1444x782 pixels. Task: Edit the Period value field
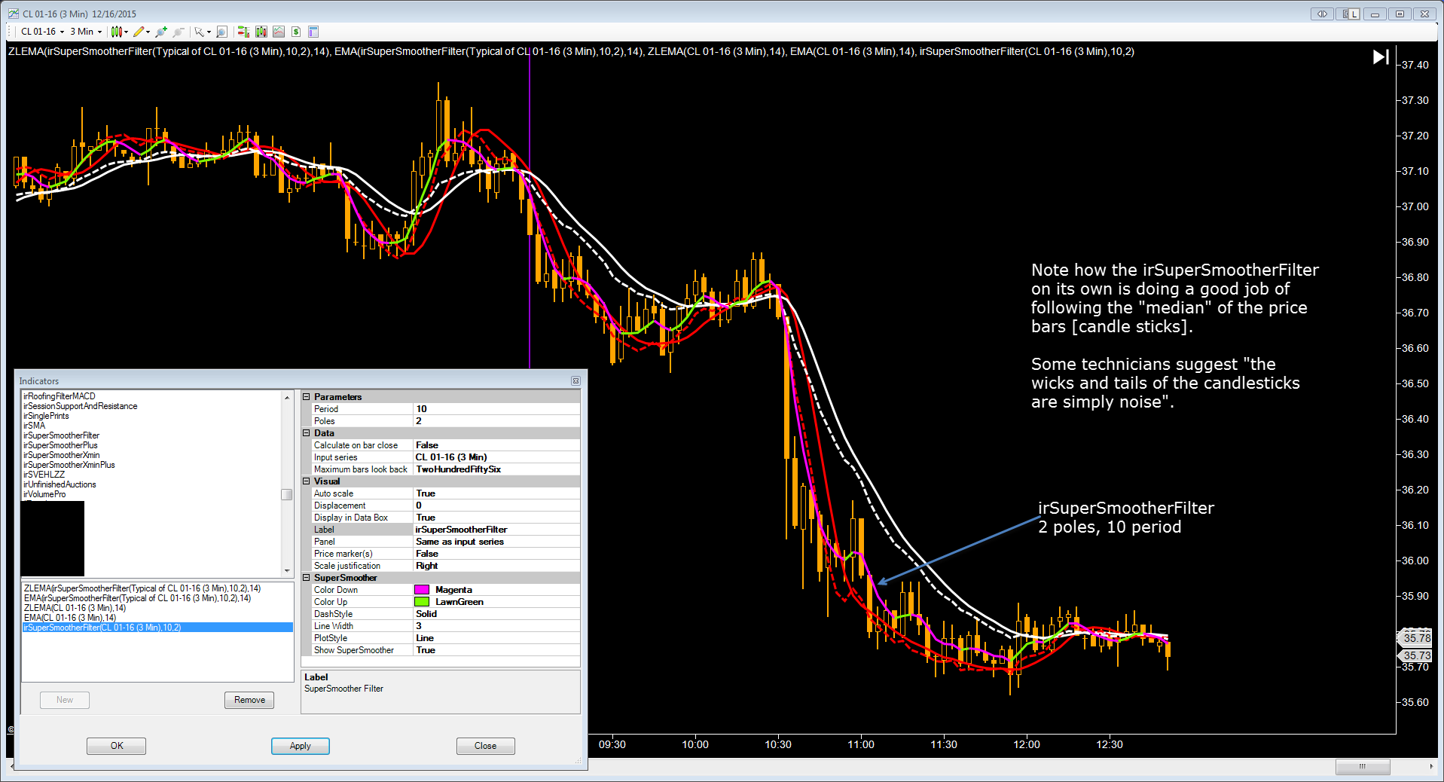[497, 409]
